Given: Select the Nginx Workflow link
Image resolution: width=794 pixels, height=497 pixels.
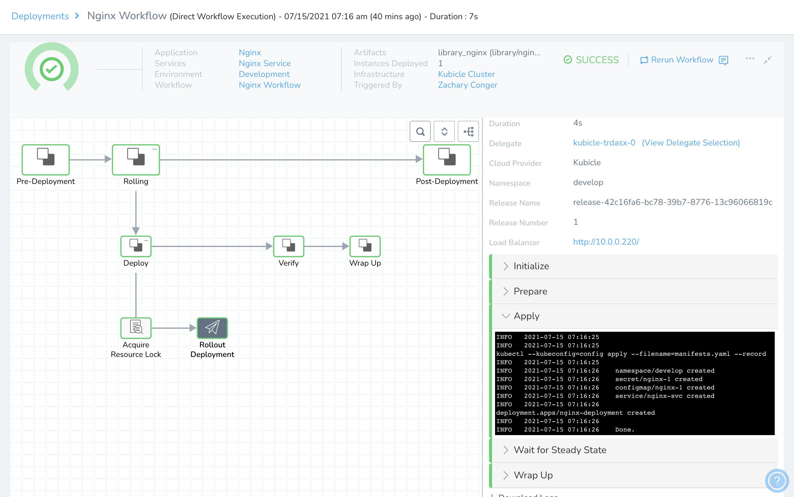Looking at the screenshot, I should pyautogui.click(x=269, y=85).
